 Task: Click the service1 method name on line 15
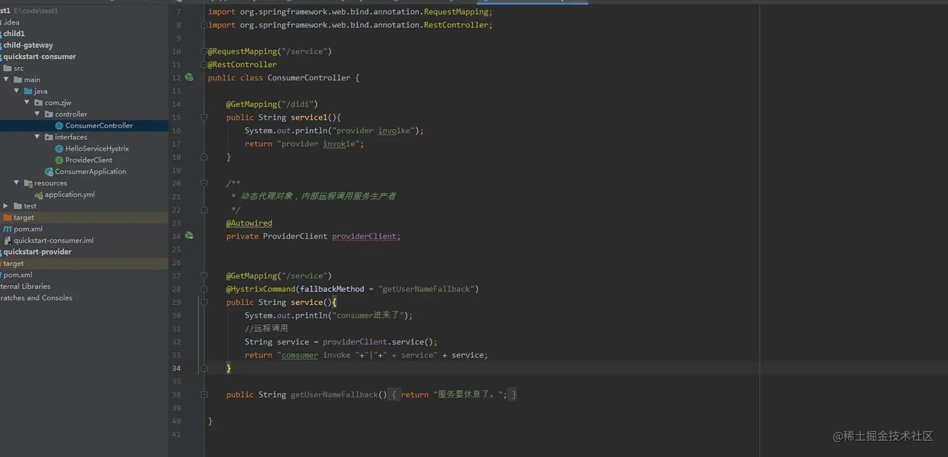point(309,117)
